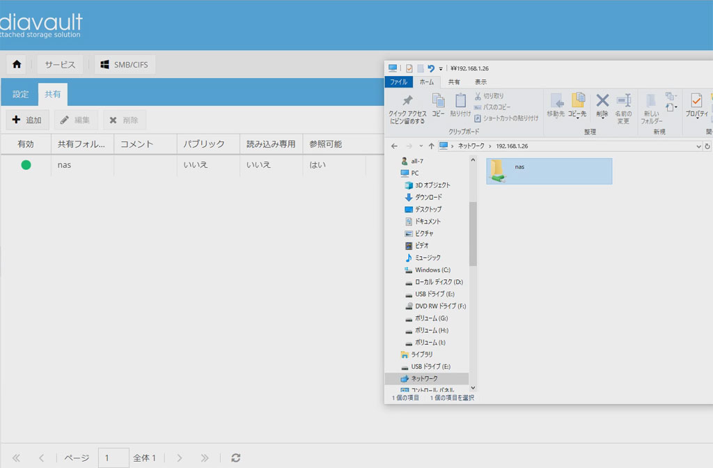The width and height of the screenshot is (713, 468).
Task: Click the refresh icon in pagination bar
Action: click(x=236, y=458)
